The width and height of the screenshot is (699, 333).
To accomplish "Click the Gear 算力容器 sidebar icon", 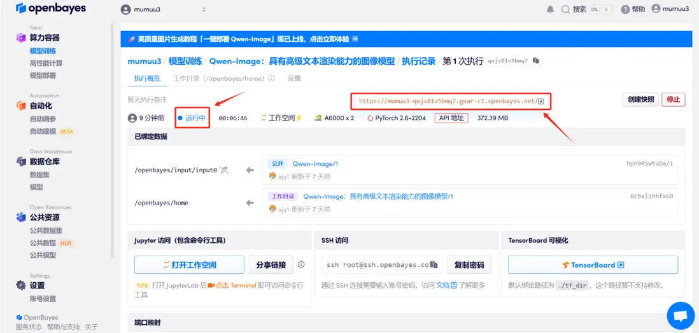I will click(21, 38).
